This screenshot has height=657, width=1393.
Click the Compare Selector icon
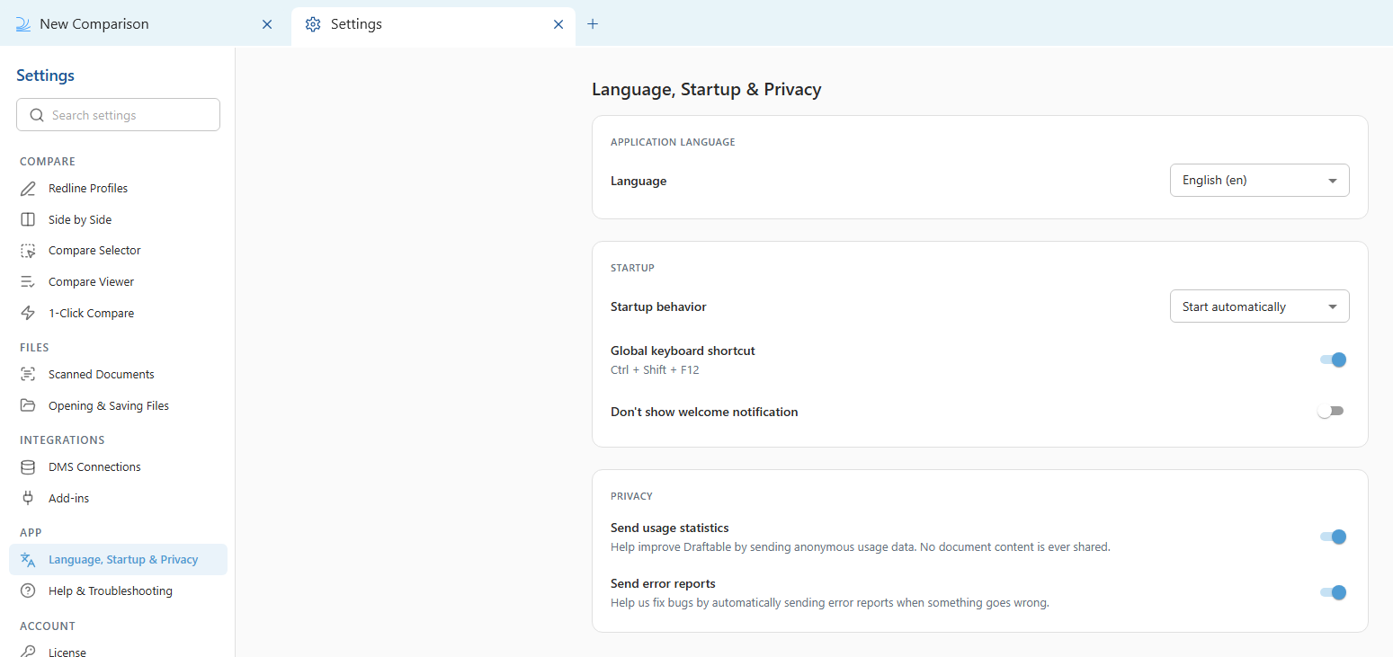(29, 251)
